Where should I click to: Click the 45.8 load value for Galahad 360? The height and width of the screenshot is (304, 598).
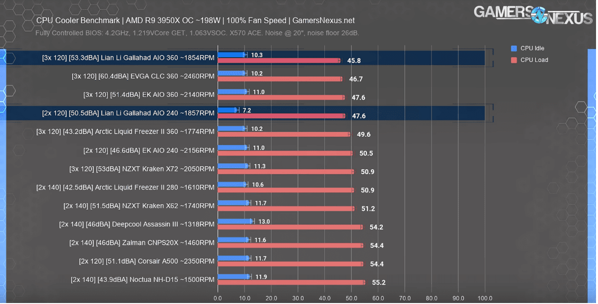tap(354, 61)
